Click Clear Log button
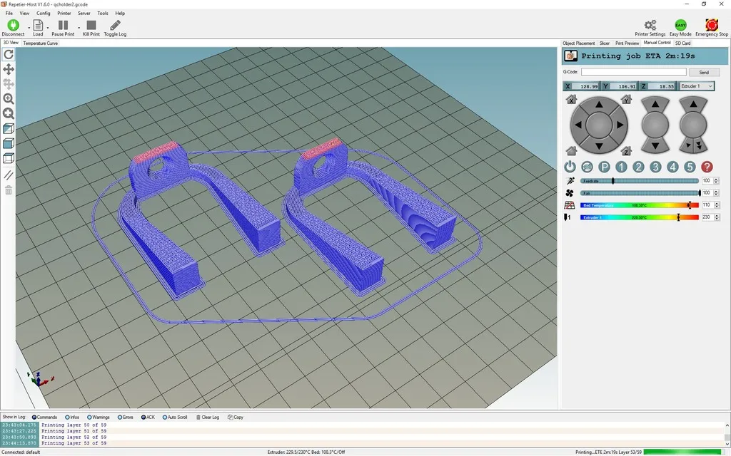Screen dimensions: 731x456 point(208,417)
